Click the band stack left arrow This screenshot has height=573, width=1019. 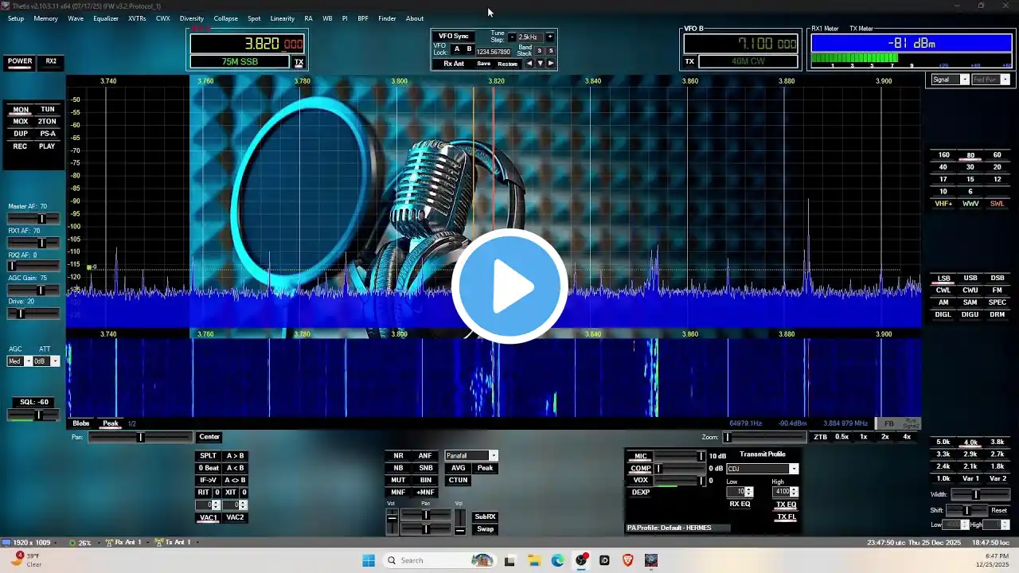point(529,64)
